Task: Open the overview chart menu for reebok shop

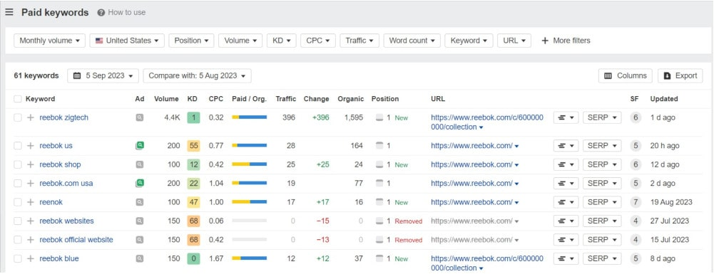Action: (566, 164)
